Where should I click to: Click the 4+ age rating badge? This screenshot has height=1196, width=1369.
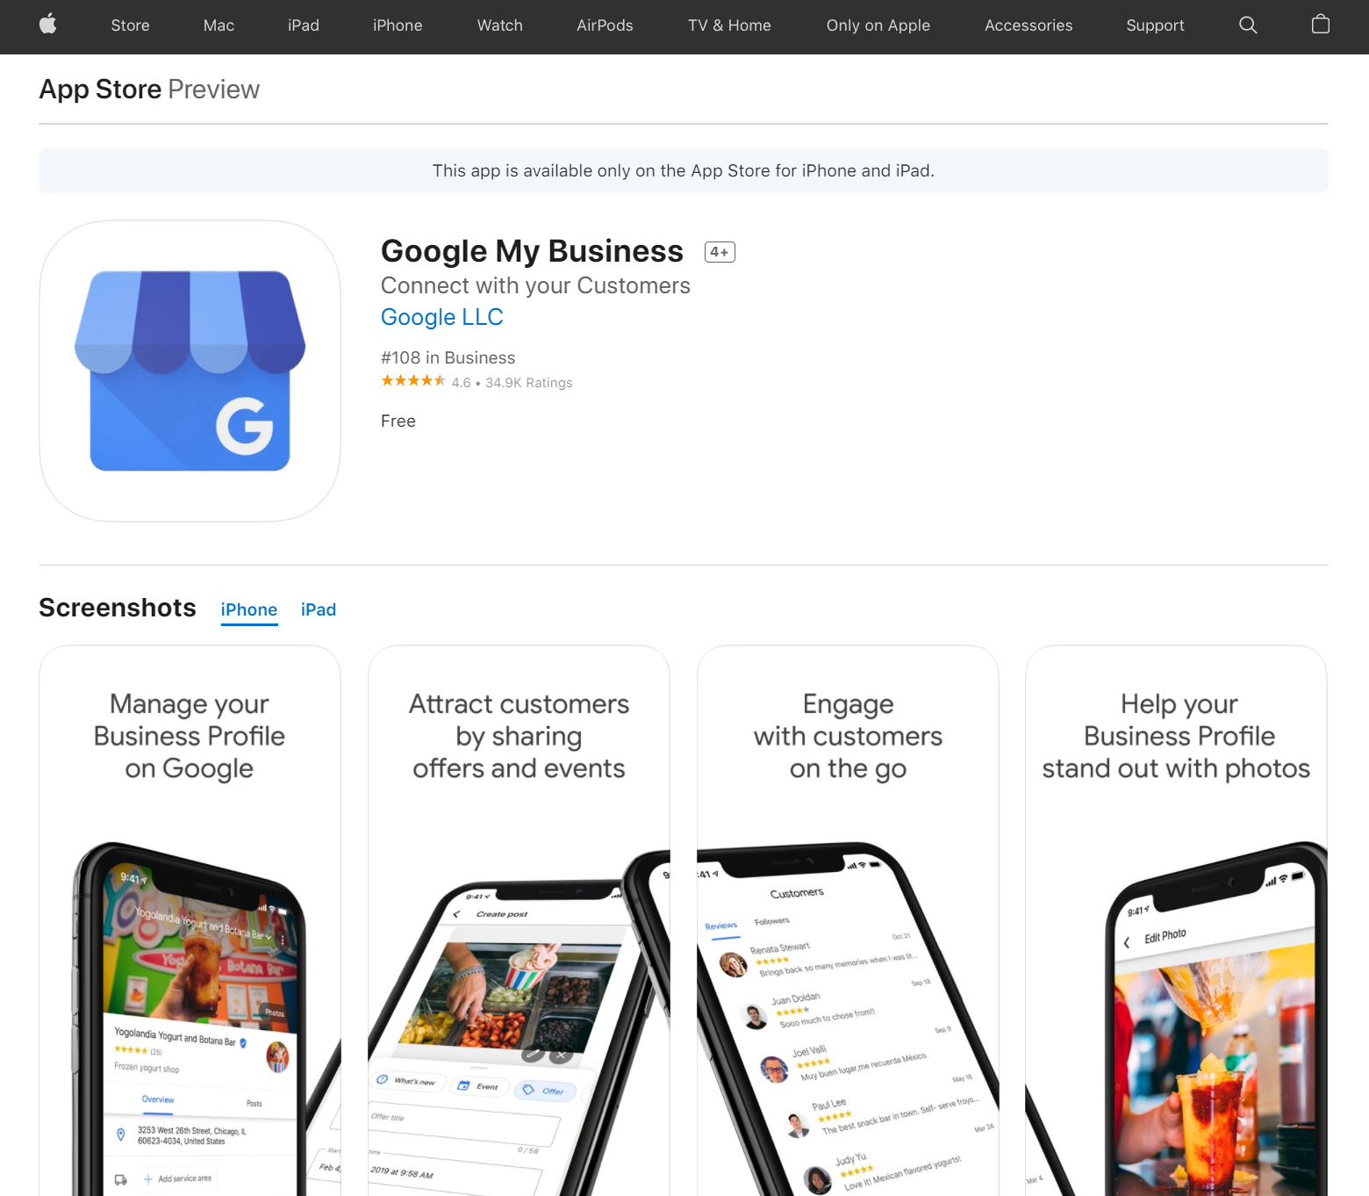[x=720, y=252]
